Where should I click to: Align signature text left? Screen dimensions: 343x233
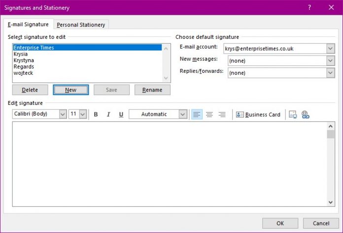click(x=197, y=114)
